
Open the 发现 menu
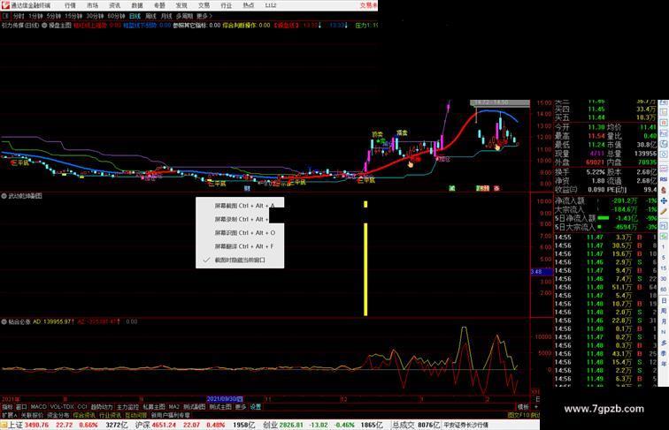181,5
